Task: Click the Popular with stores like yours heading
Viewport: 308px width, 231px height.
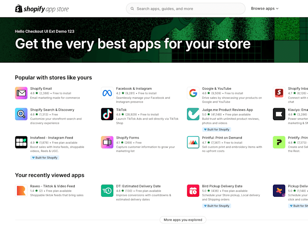Action: pos(54,78)
